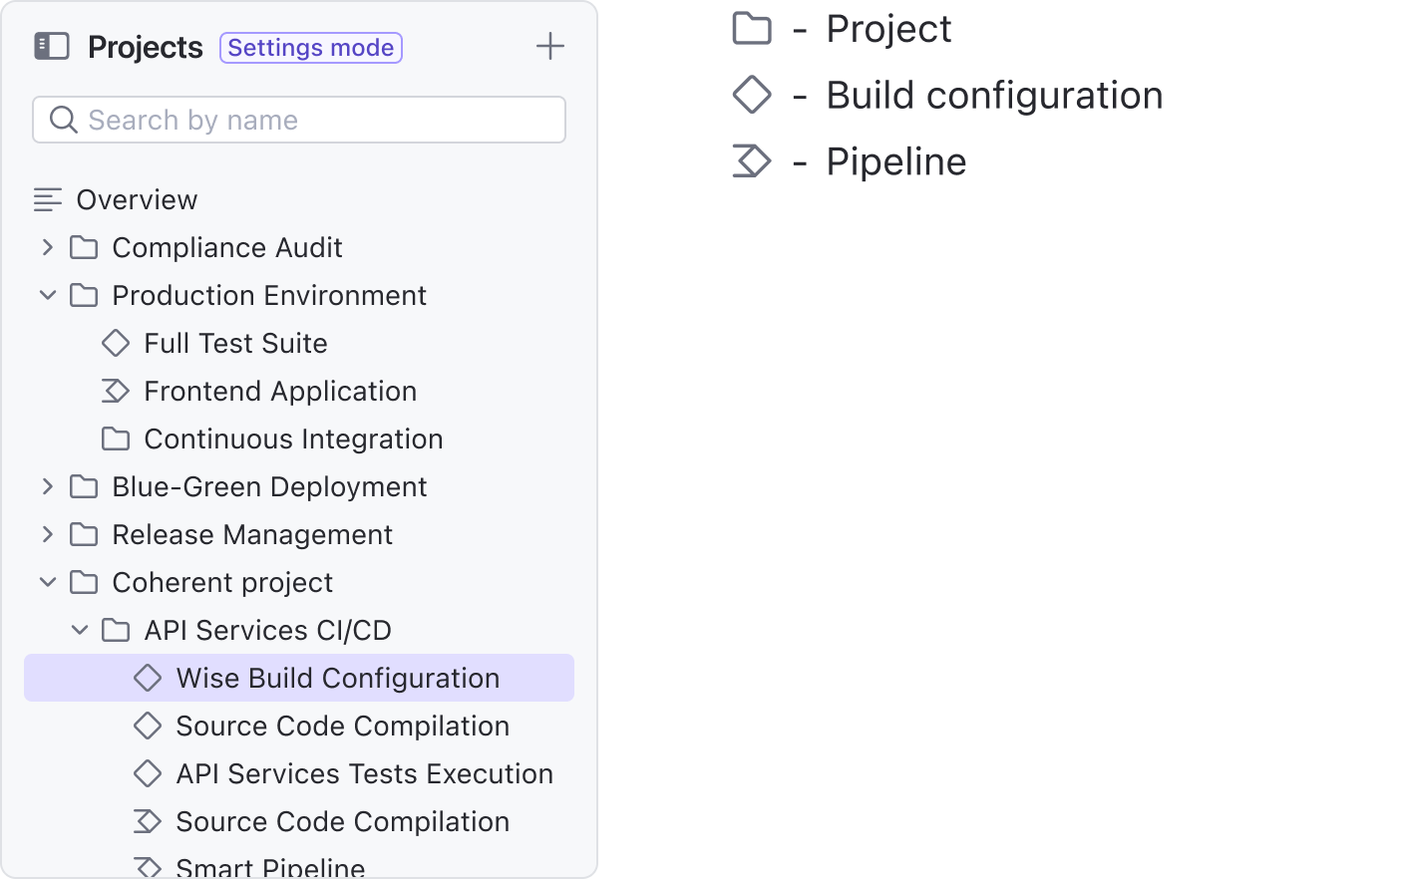Open API Services Tests Execution
The image size is (1408, 879).
364,773
